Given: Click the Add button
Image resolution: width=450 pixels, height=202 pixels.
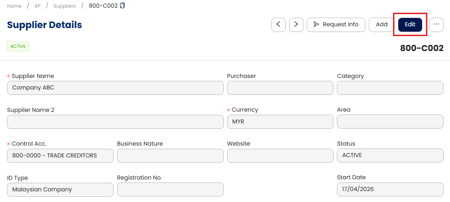Looking at the screenshot, I should pos(381,25).
